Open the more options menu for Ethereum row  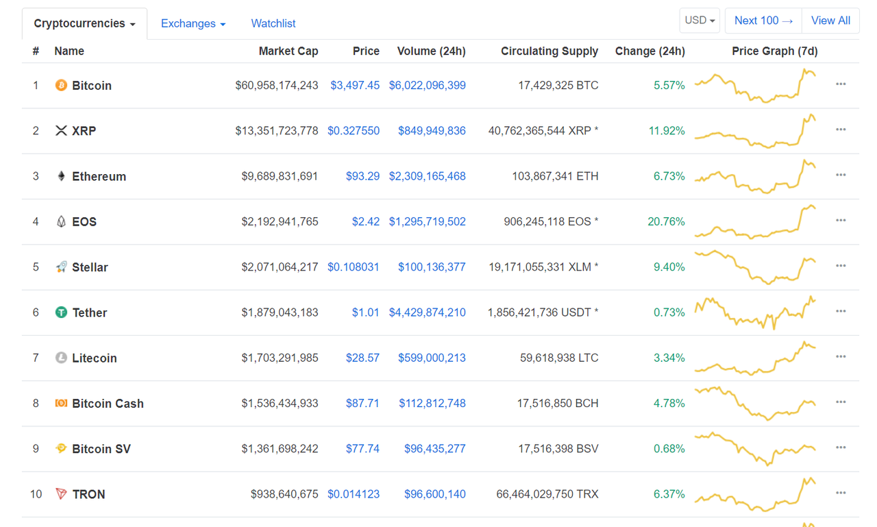pyautogui.click(x=841, y=175)
